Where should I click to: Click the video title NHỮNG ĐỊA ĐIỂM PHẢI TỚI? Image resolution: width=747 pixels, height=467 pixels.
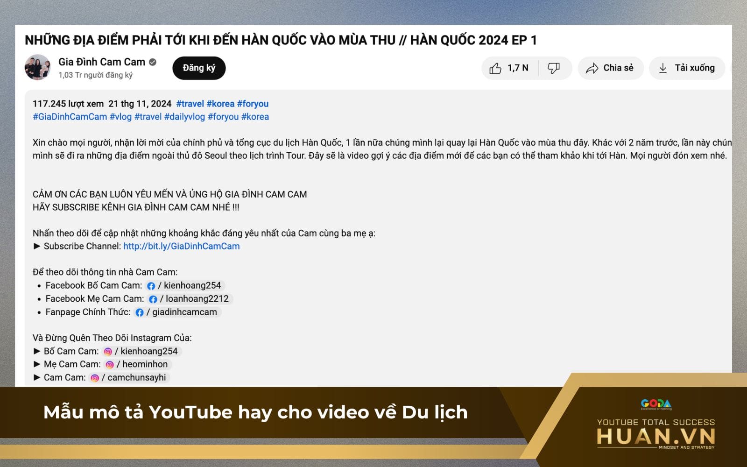click(281, 40)
